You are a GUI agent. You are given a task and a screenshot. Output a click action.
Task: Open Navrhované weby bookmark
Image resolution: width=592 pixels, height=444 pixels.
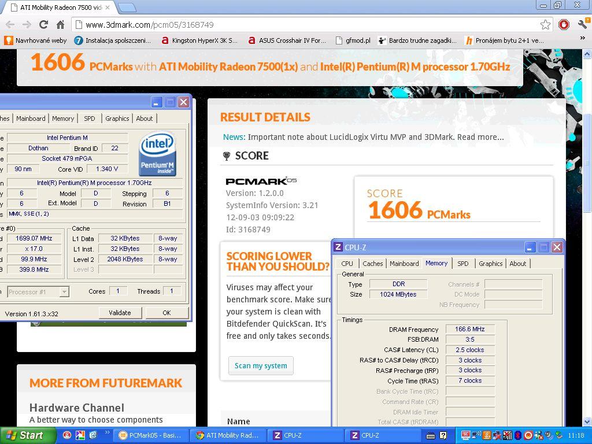[x=35, y=40]
